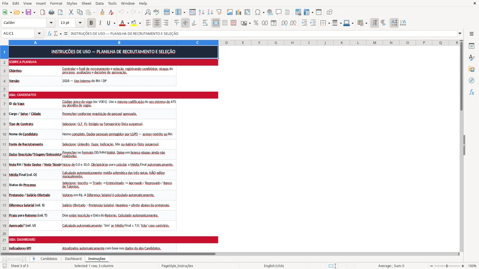Screen dimensions: 479x269
Task: Toggle the AutoFilter funnel
Action: tap(219, 12)
